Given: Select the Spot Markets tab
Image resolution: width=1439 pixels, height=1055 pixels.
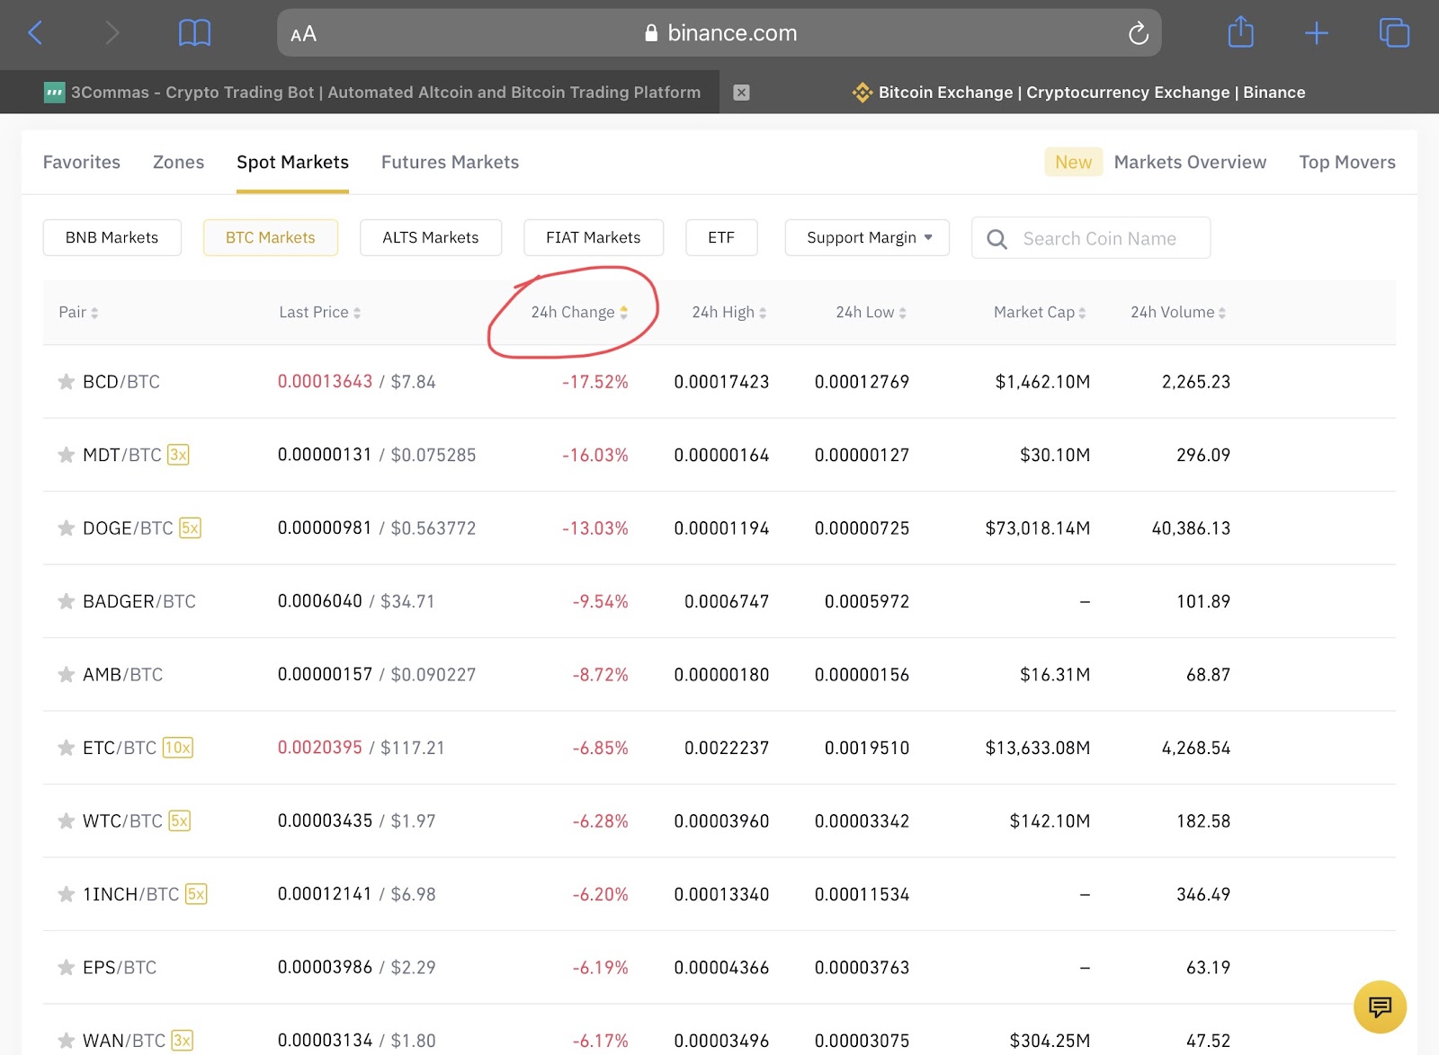Looking at the screenshot, I should 292,162.
